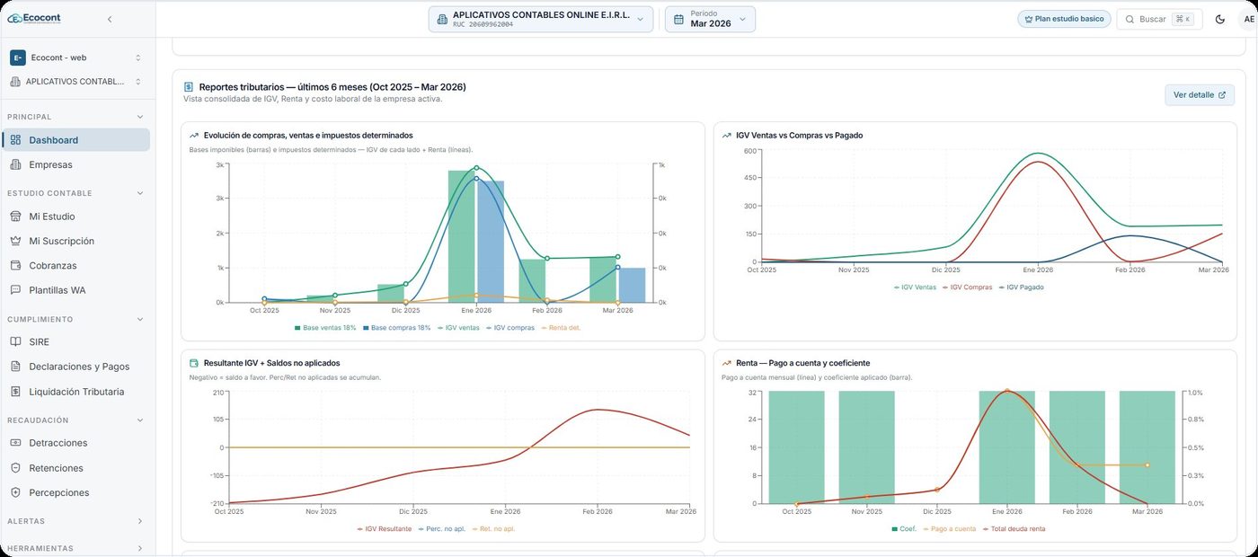Click the Ver detalle button

tap(1200, 94)
